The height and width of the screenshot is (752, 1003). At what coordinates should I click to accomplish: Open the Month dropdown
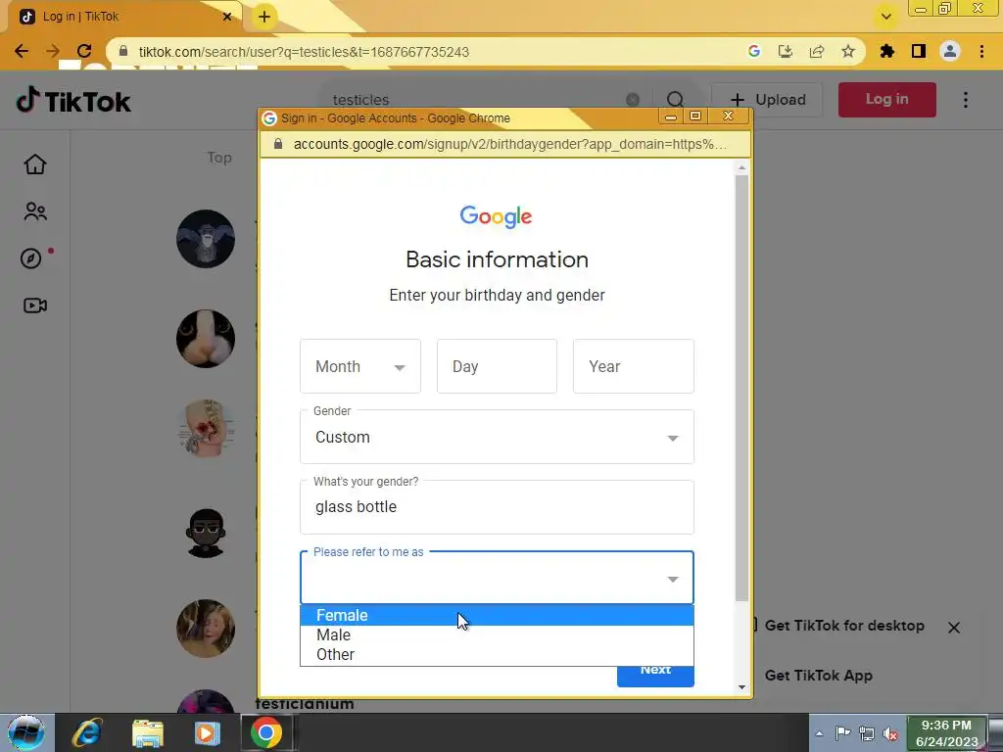click(360, 366)
